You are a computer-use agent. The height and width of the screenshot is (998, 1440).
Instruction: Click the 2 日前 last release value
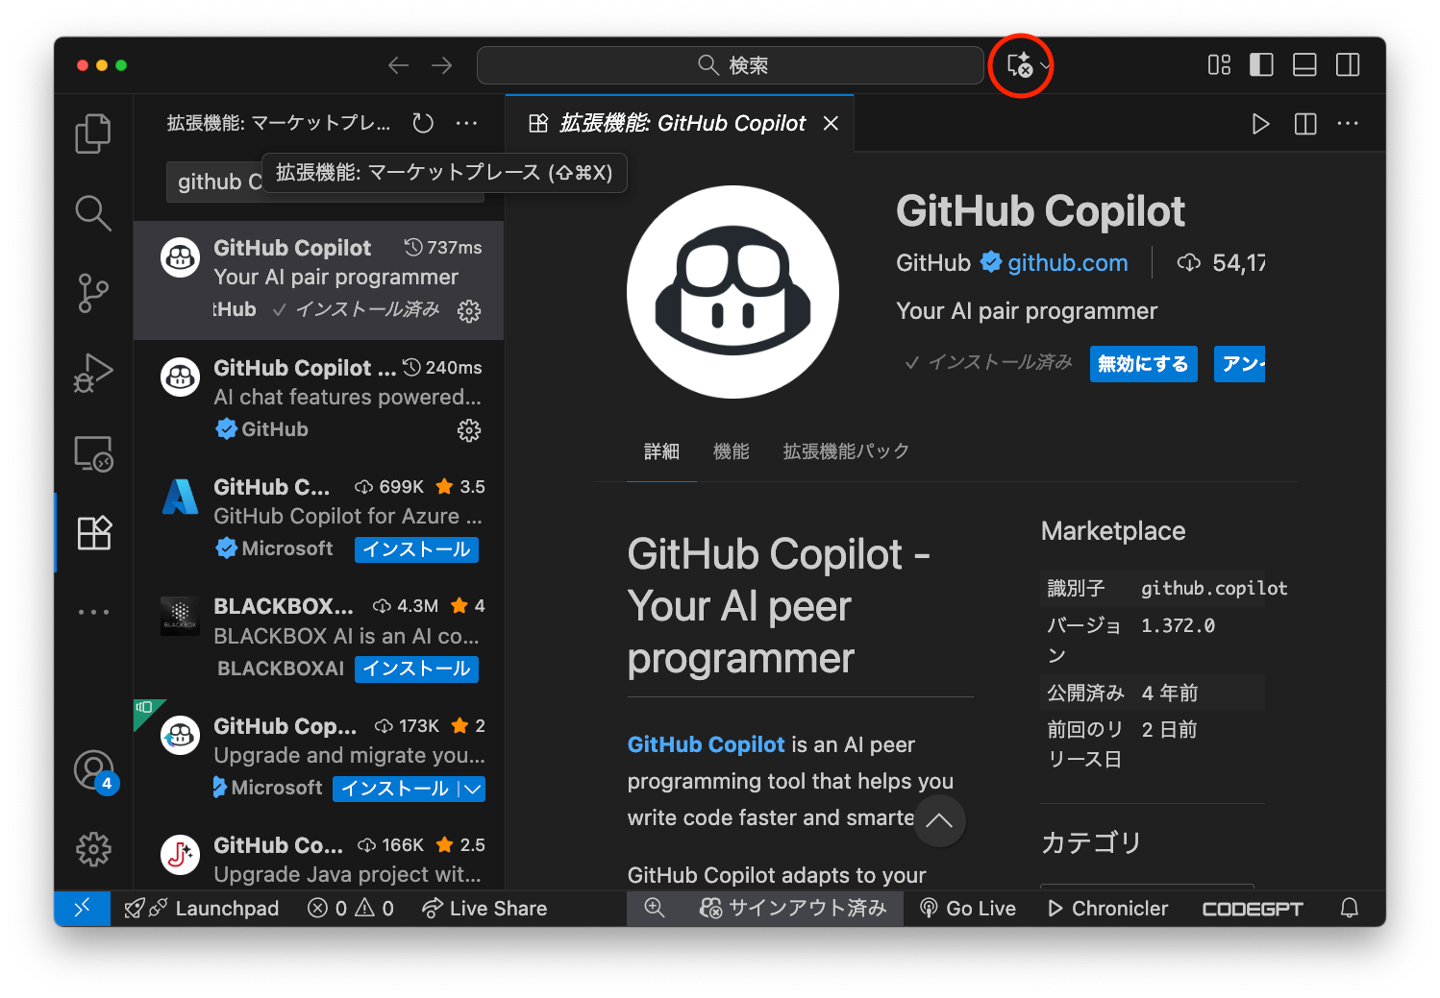(1170, 730)
